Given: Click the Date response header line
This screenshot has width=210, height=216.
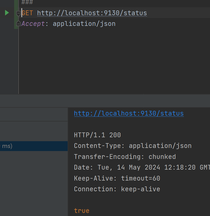Looking at the screenshot, I should tap(142, 168).
